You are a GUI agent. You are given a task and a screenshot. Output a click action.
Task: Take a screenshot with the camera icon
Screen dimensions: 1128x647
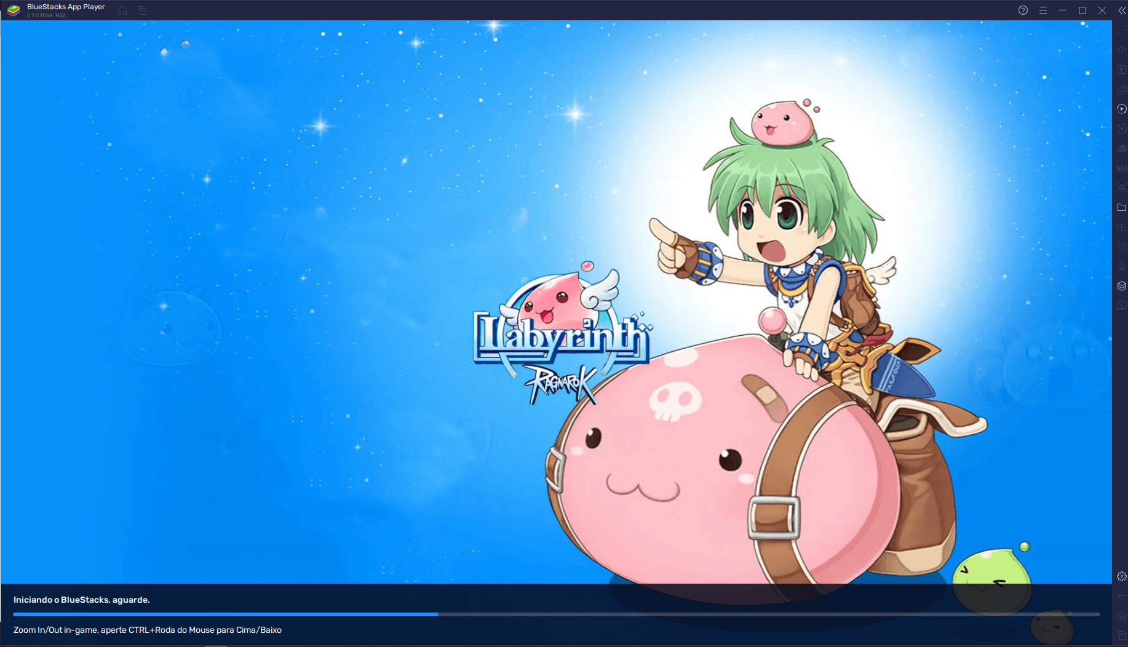[1122, 188]
